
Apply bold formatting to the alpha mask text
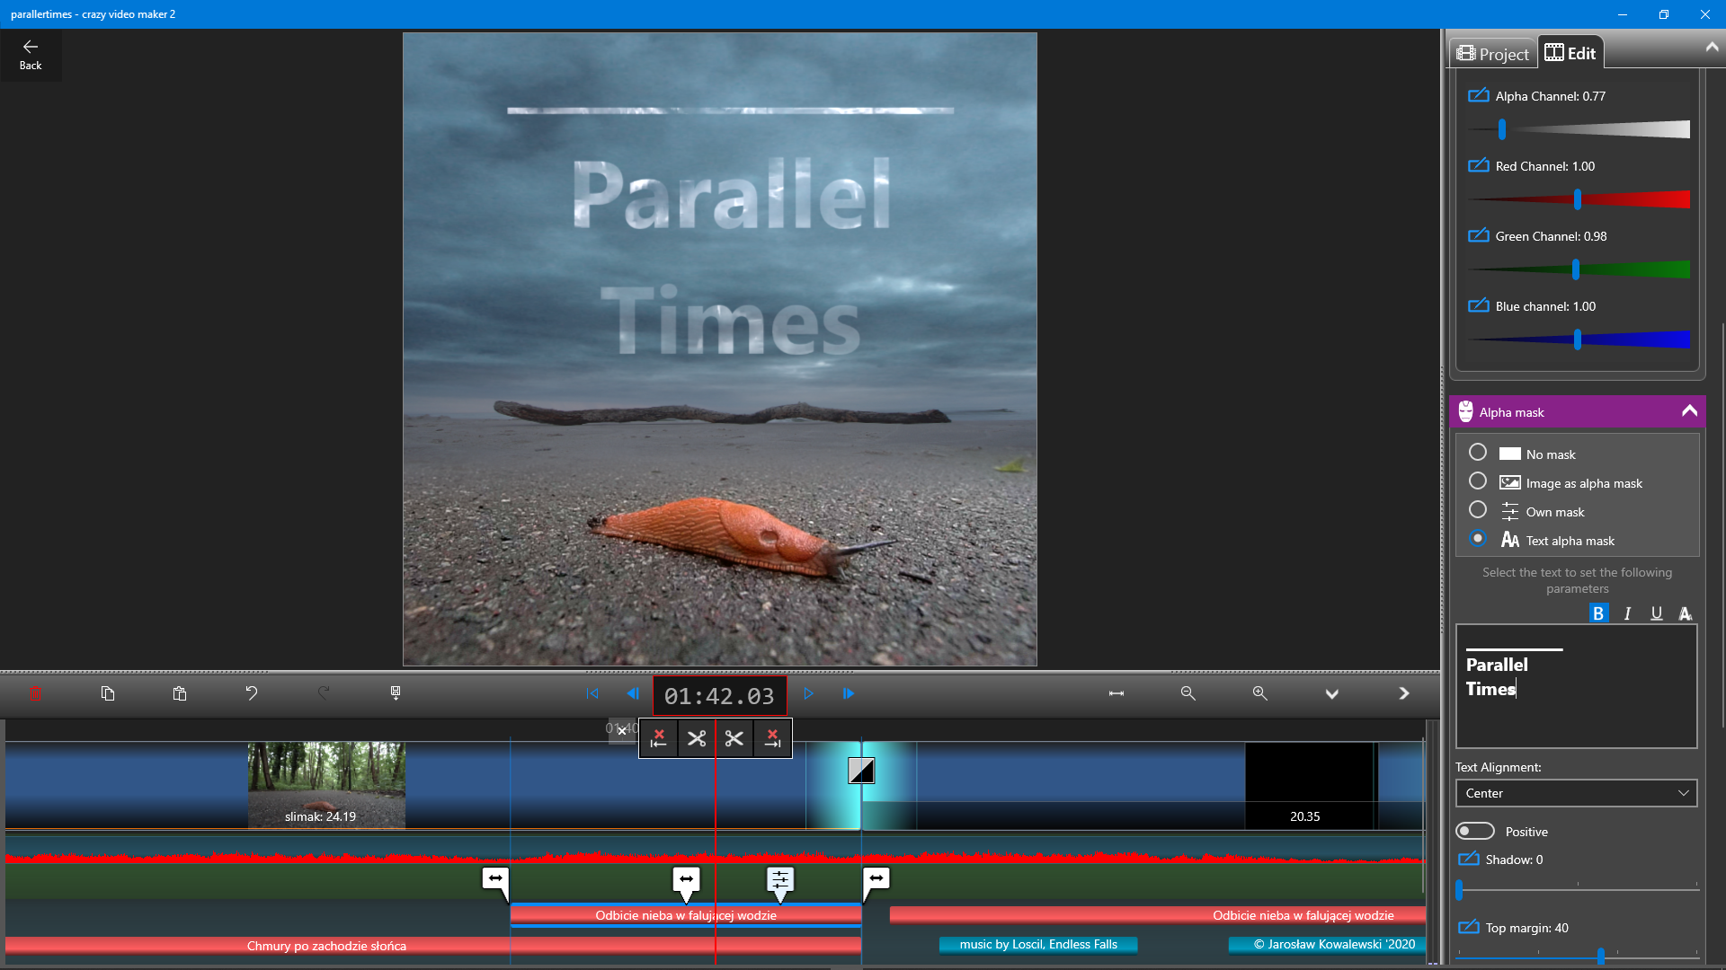[x=1598, y=613]
